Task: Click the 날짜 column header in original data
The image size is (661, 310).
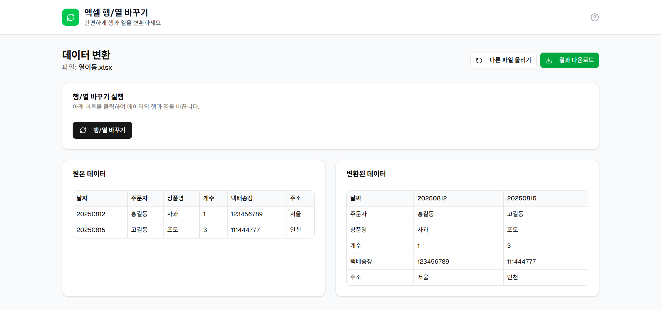Action: tap(82, 198)
